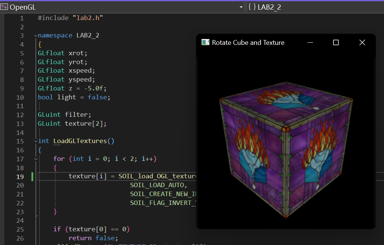Click the green change marker on line 19
This screenshot has width=384, height=245.
click(32, 176)
